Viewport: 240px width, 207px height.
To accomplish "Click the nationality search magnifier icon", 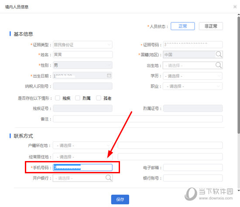I will (219, 54).
